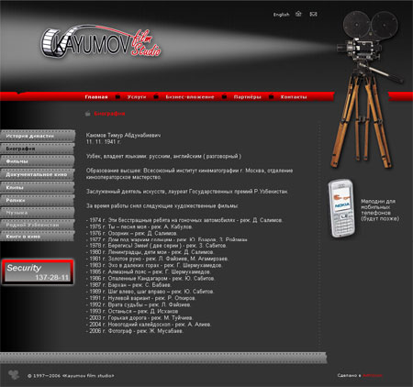Click the 2004 г. Новогодний калейдоскоп line
The width and height of the screenshot is (413, 387).
point(149,325)
